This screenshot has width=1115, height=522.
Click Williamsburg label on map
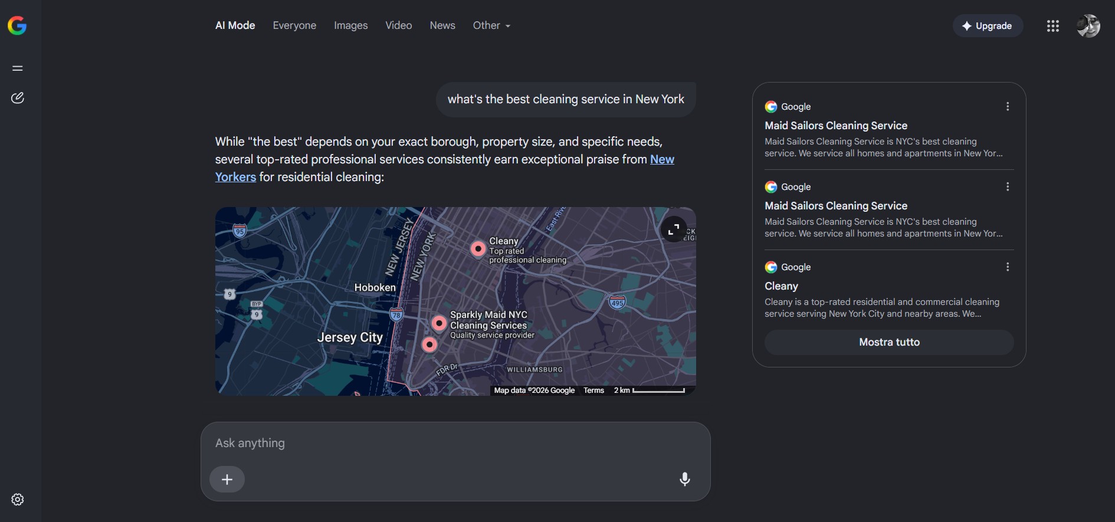point(535,370)
